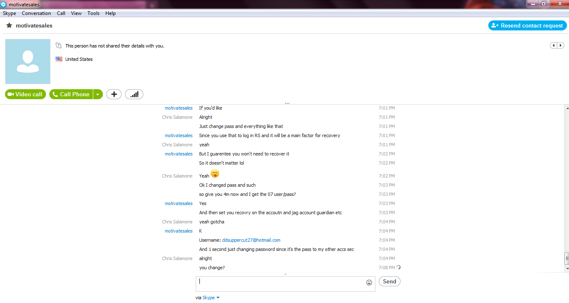Click the "United States" location text
Viewport: 569px width, 303px height.
point(79,59)
